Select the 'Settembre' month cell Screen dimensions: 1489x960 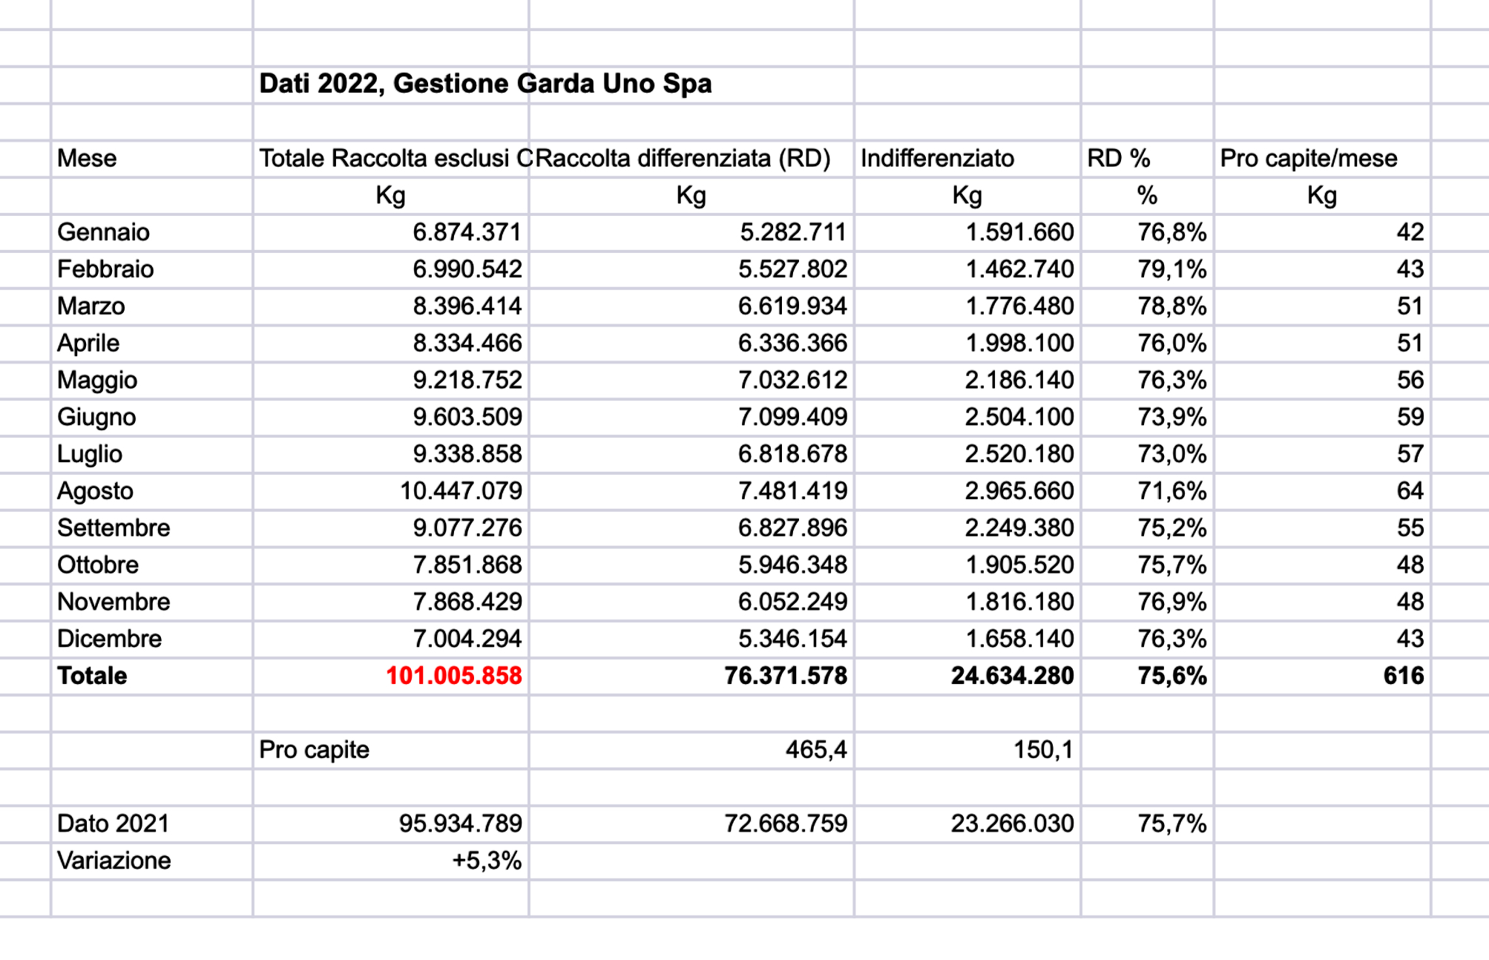tap(114, 528)
